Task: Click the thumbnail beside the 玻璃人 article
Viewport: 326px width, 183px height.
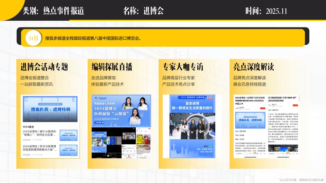Action: pos(68,135)
